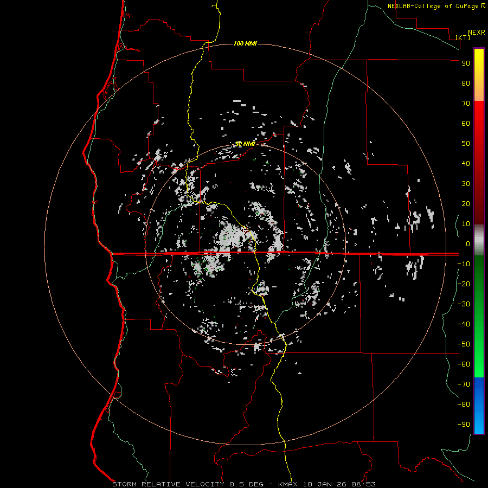This screenshot has width=488, height=488.
Task: Click the [KT] units label
Action: [x=463, y=37]
